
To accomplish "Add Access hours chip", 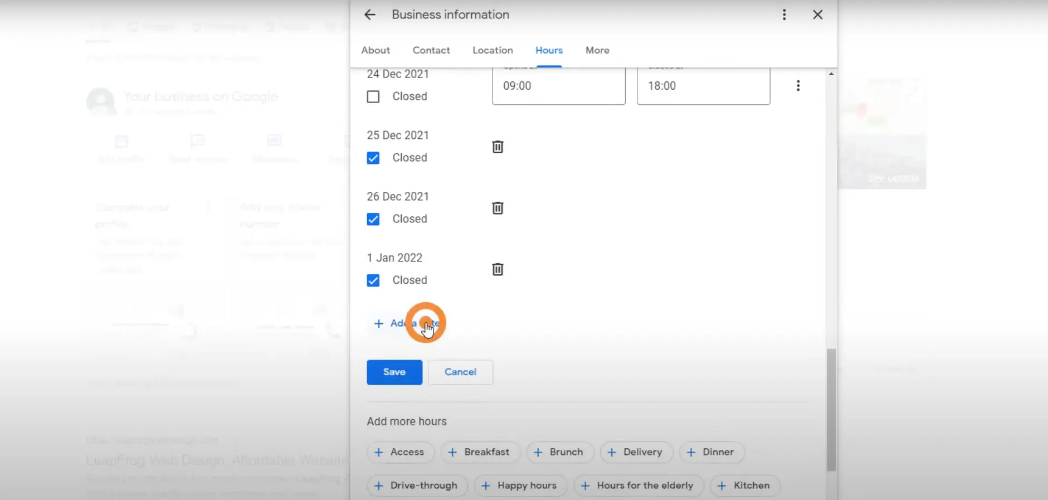I will (x=401, y=452).
